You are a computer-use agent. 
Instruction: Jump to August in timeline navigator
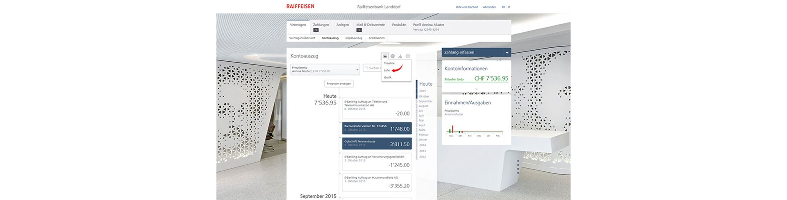click(423, 106)
